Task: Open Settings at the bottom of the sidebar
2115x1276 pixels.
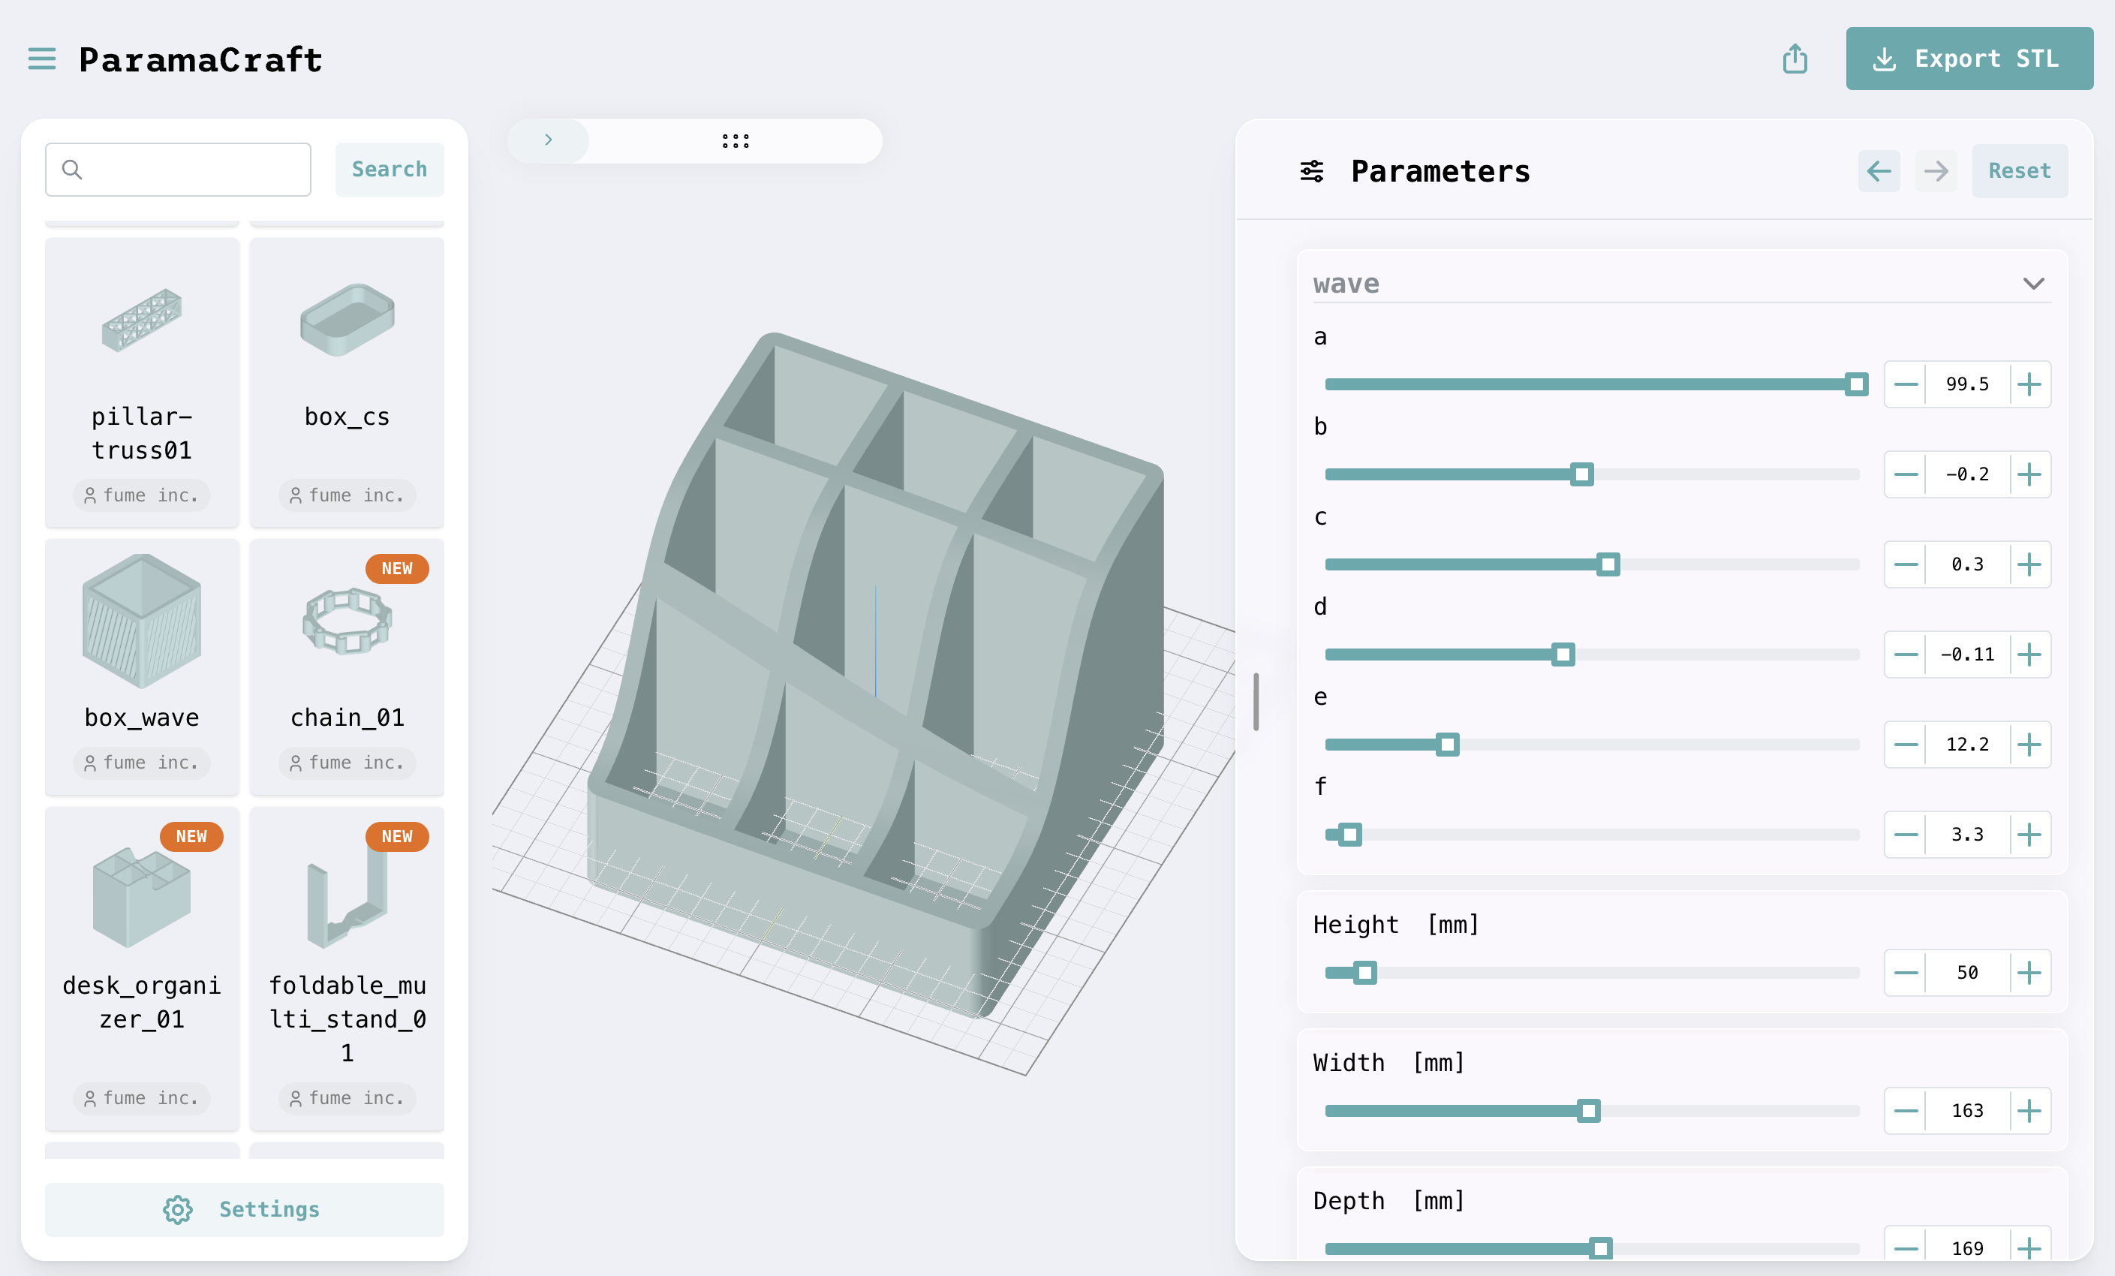Action: tap(244, 1209)
